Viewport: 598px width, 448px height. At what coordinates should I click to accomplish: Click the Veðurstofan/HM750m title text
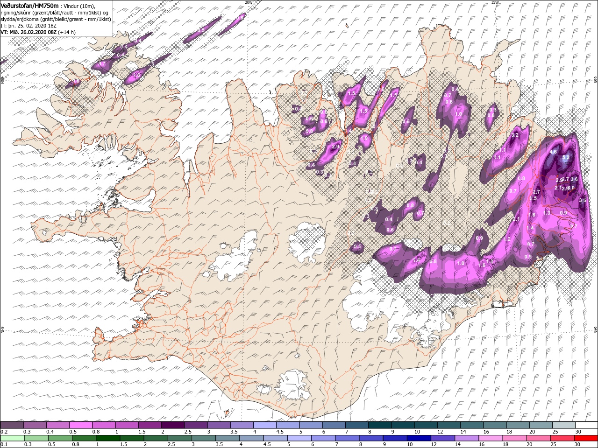tap(30, 5)
